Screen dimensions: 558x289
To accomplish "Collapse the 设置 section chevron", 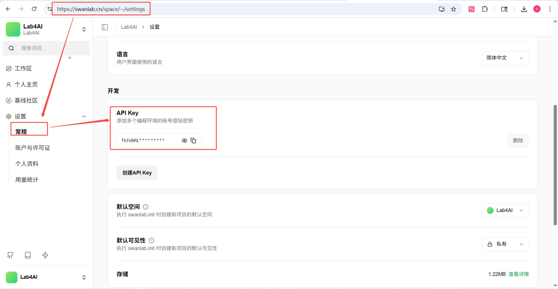I will (84, 117).
